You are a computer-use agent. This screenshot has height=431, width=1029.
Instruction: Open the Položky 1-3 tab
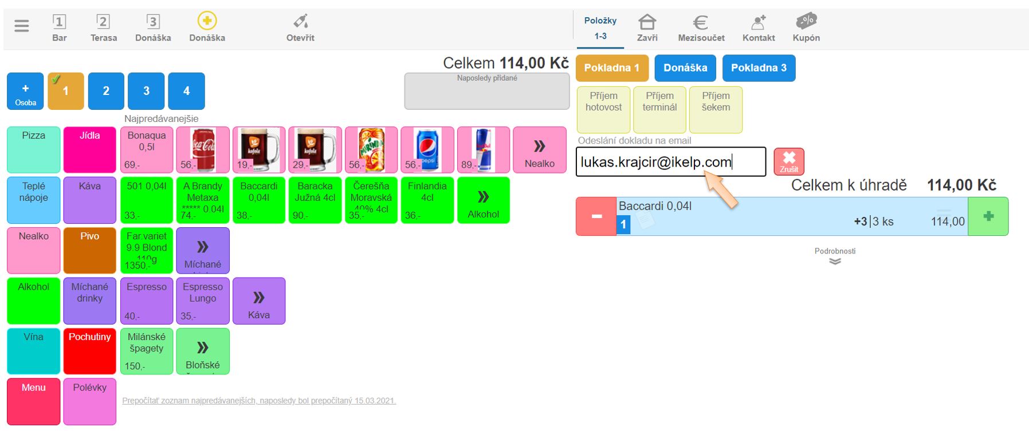click(x=600, y=28)
